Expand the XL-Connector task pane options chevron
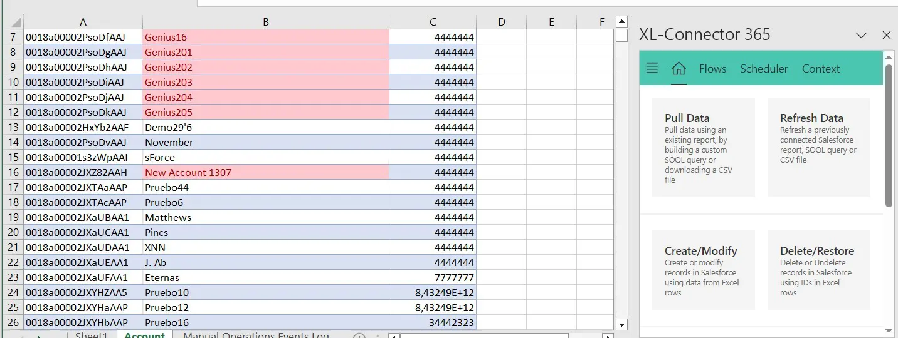Image resolution: width=898 pixels, height=338 pixels. tap(861, 36)
